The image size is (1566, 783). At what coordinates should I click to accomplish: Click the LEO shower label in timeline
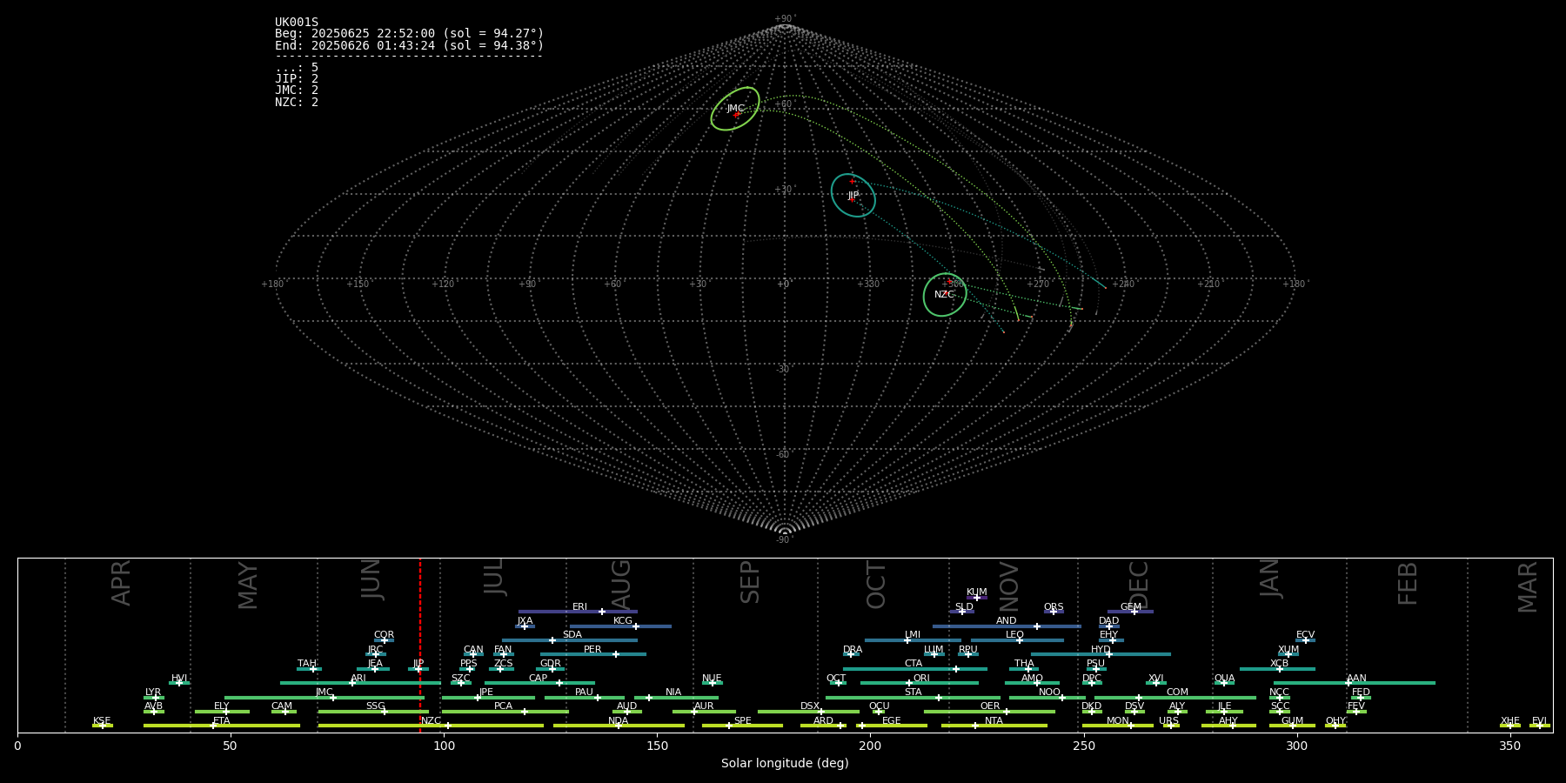click(1015, 634)
